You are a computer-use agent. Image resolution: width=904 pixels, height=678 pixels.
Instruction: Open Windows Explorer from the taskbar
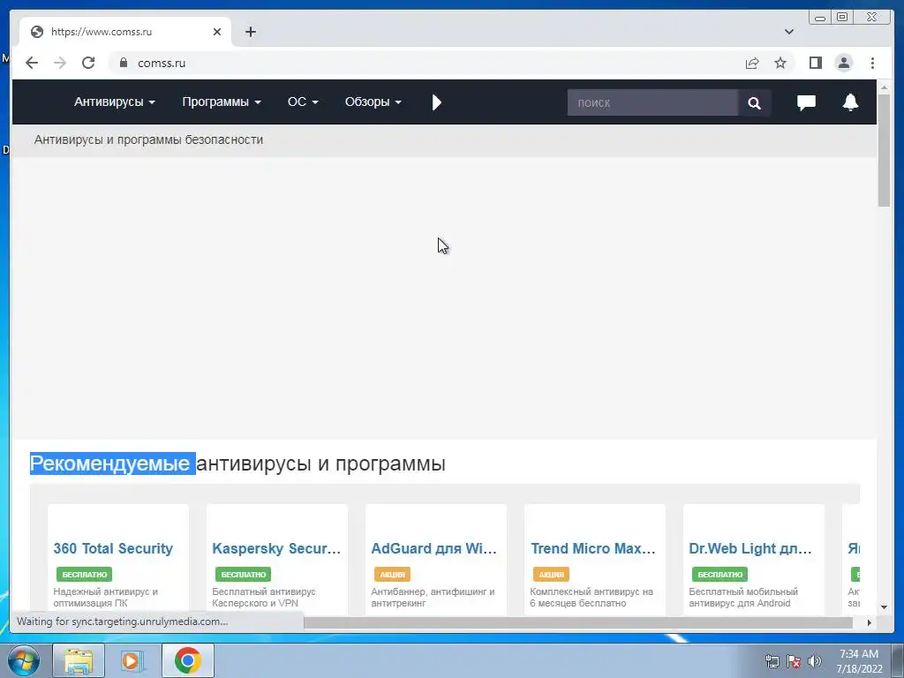[79, 660]
